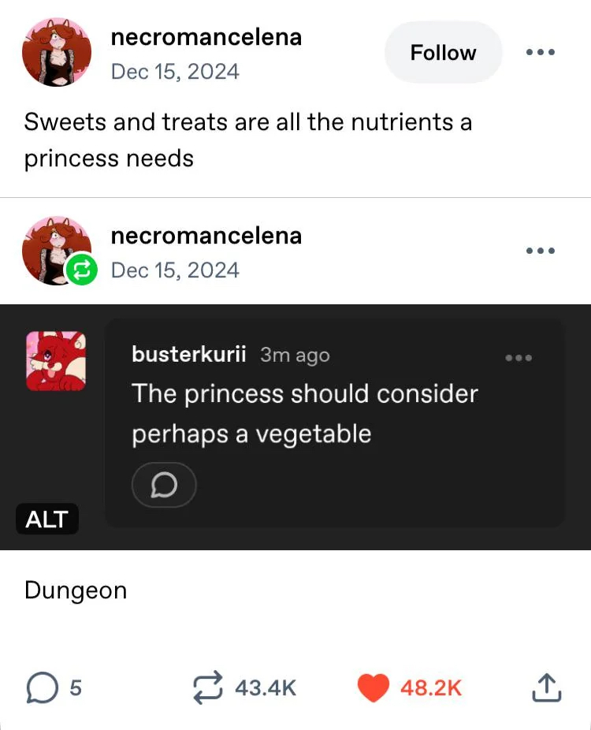The width and height of the screenshot is (591, 730).
Task: Click the 43.4K reblog count
Action: coord(266,687)
